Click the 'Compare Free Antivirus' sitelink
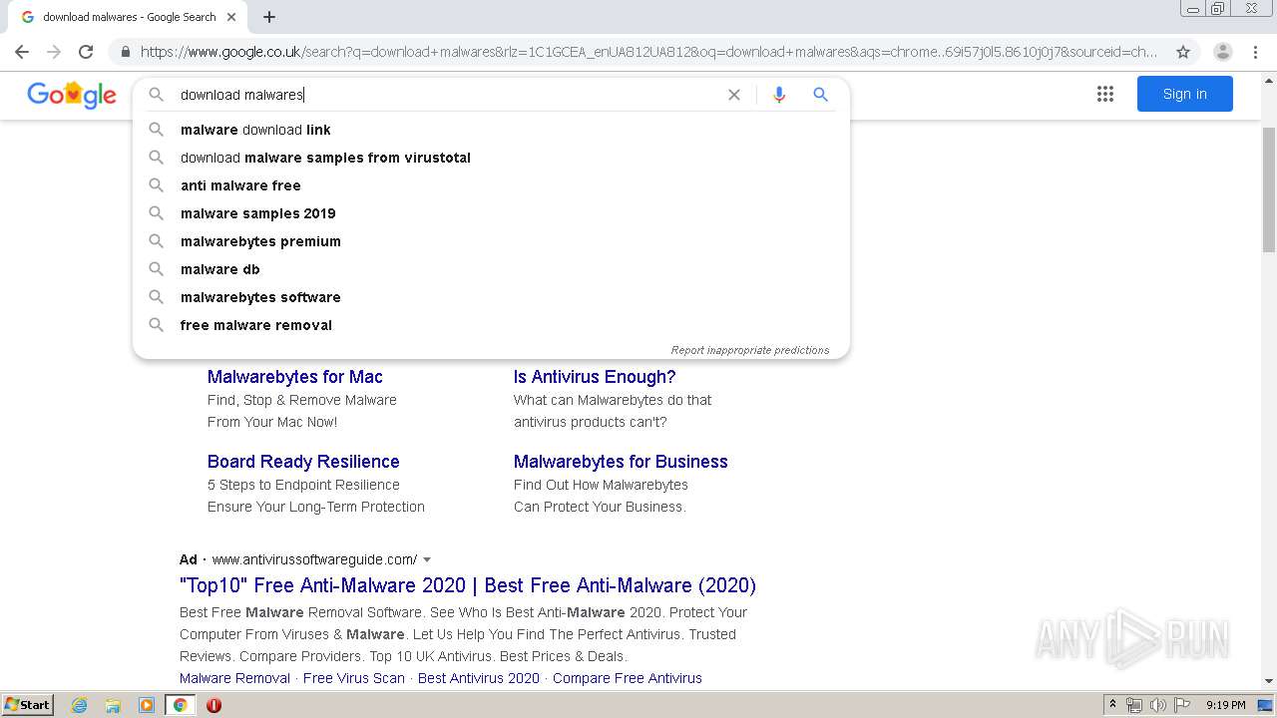Viewport: 1277px width, 718px height. point(628,678)
